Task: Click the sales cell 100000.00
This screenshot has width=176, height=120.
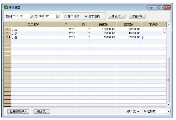Action: 103,29
